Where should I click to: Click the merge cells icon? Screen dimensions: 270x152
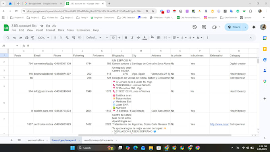pos(165,38)
